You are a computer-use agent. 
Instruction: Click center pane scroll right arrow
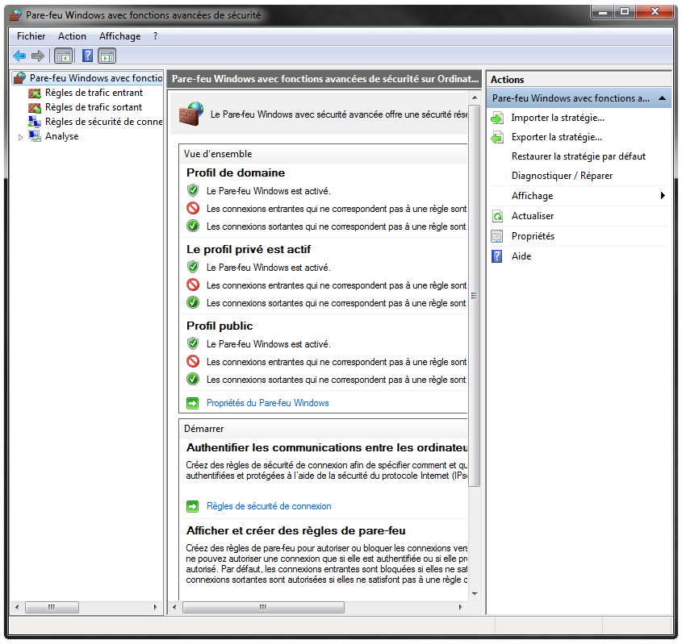click(x=460, y=607)
